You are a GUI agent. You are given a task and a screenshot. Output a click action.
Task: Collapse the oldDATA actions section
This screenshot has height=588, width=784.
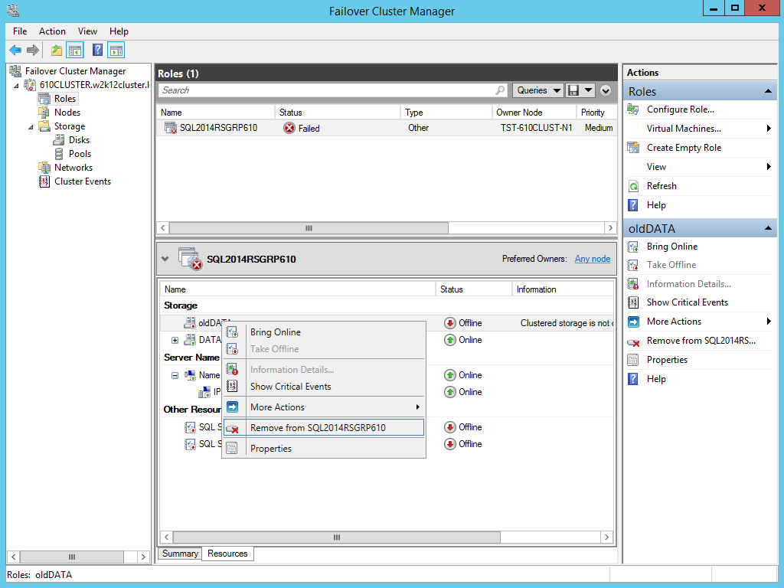pyautogui.click(x=769, y=227)
